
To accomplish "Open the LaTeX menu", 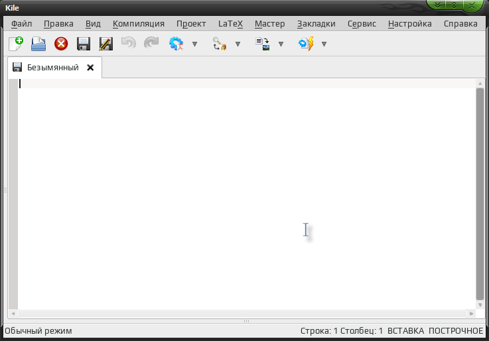I will 230,24.
